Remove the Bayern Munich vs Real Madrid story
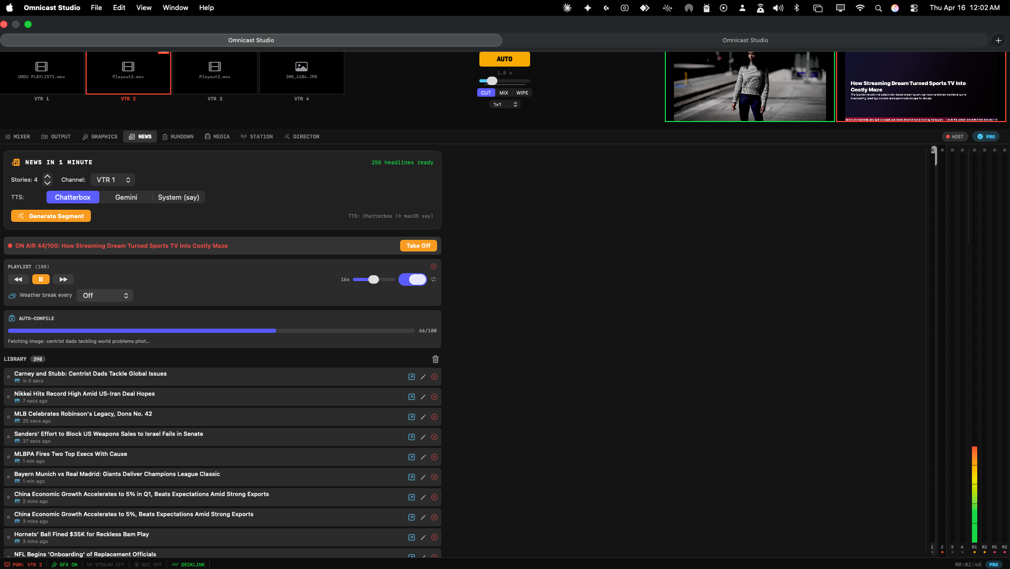1010x569 pixels. click(434, 478)
